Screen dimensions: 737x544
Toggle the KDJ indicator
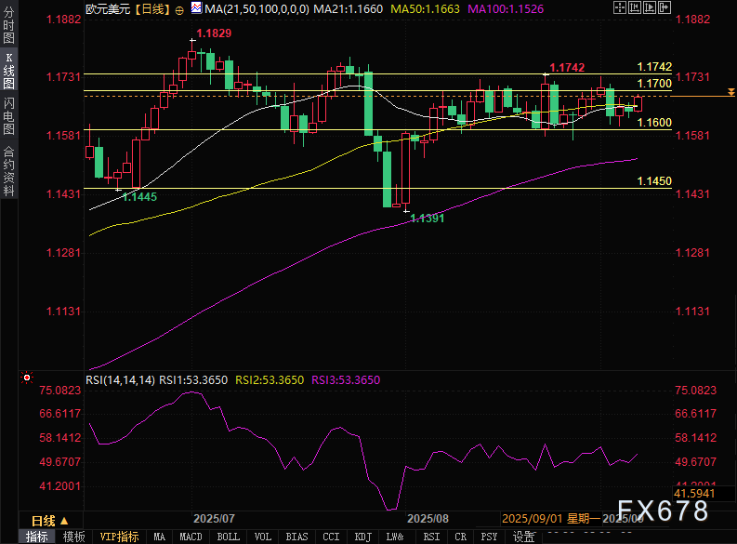pos(362,537)
